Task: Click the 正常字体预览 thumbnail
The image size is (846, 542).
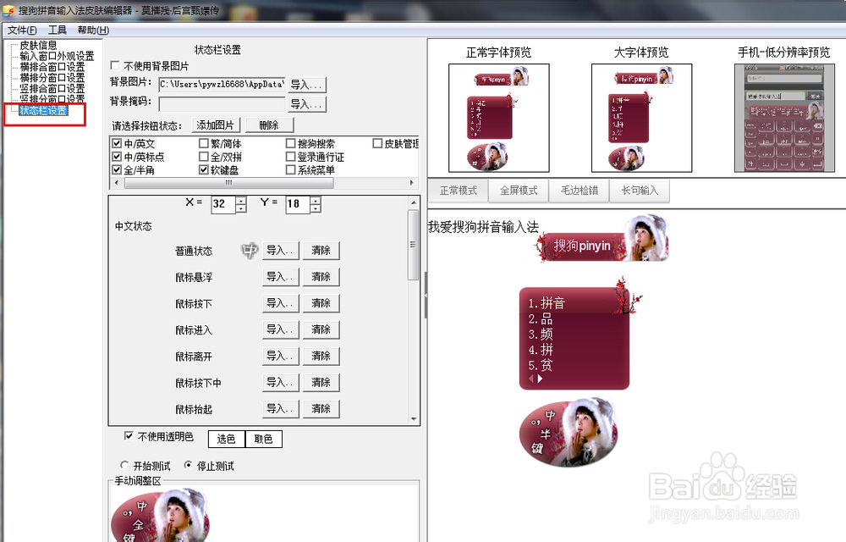Action: tap(499, 119)
